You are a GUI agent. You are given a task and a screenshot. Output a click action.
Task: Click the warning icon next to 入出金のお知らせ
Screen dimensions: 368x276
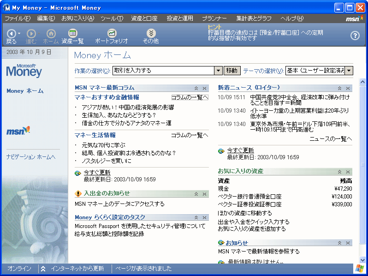78,193
